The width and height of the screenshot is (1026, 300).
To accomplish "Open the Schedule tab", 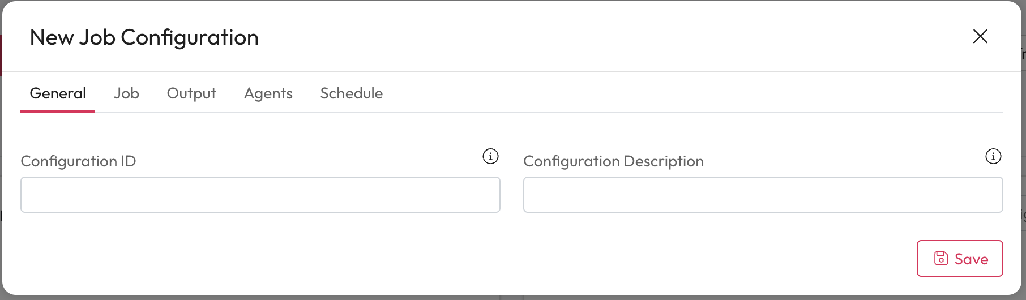I will [352, 93].
